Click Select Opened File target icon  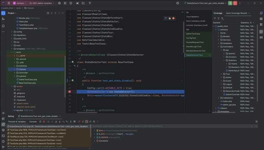click(x=48, y=13)
